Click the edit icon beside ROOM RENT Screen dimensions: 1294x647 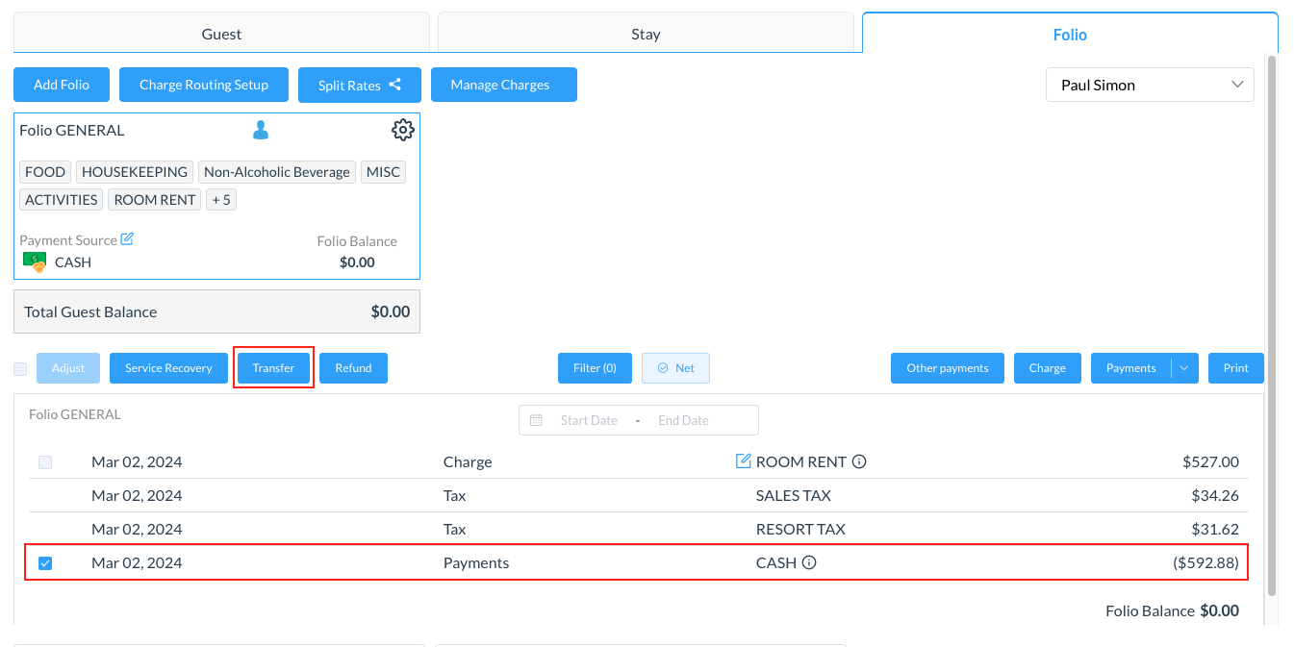(743, 461)
